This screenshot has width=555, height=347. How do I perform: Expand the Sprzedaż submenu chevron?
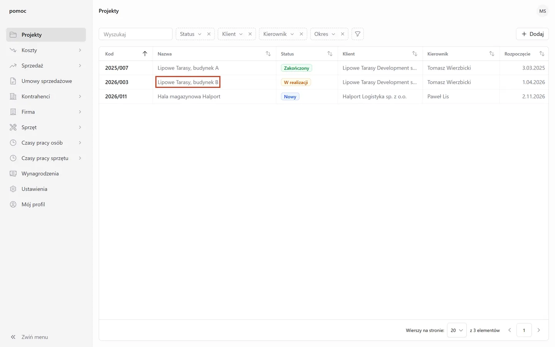pyautogui.click(x=80, y=66)
